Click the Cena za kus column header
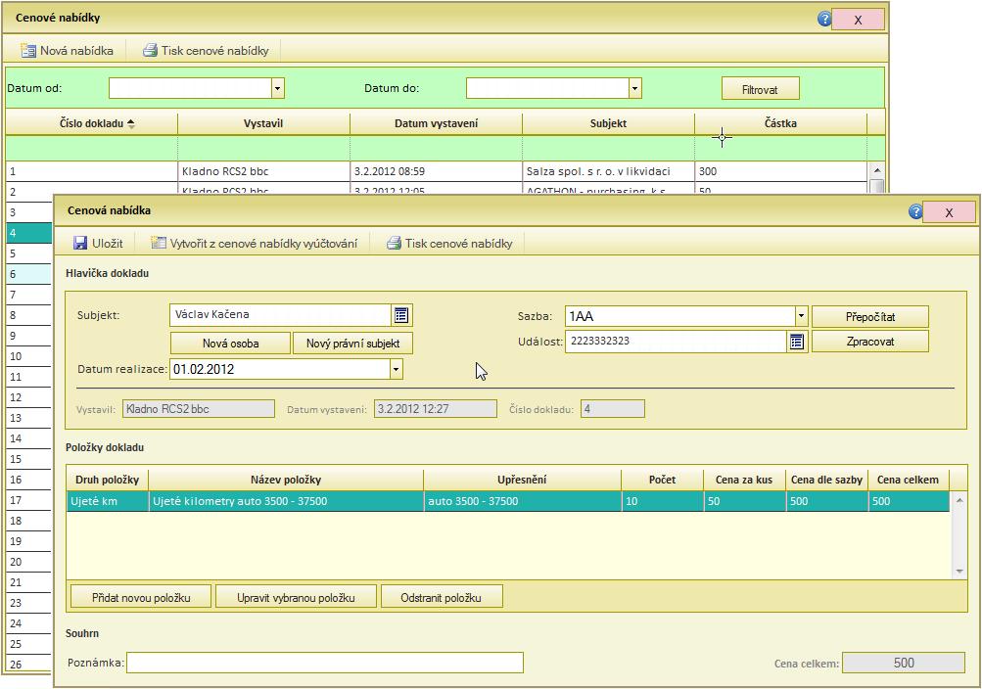 tap(744, 480)
